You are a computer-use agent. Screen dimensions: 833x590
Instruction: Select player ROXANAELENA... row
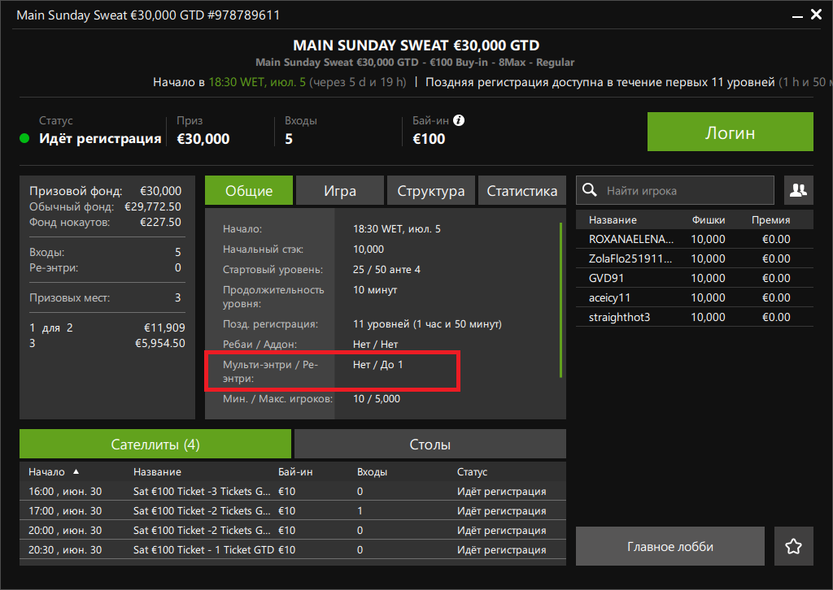(695, 239)
